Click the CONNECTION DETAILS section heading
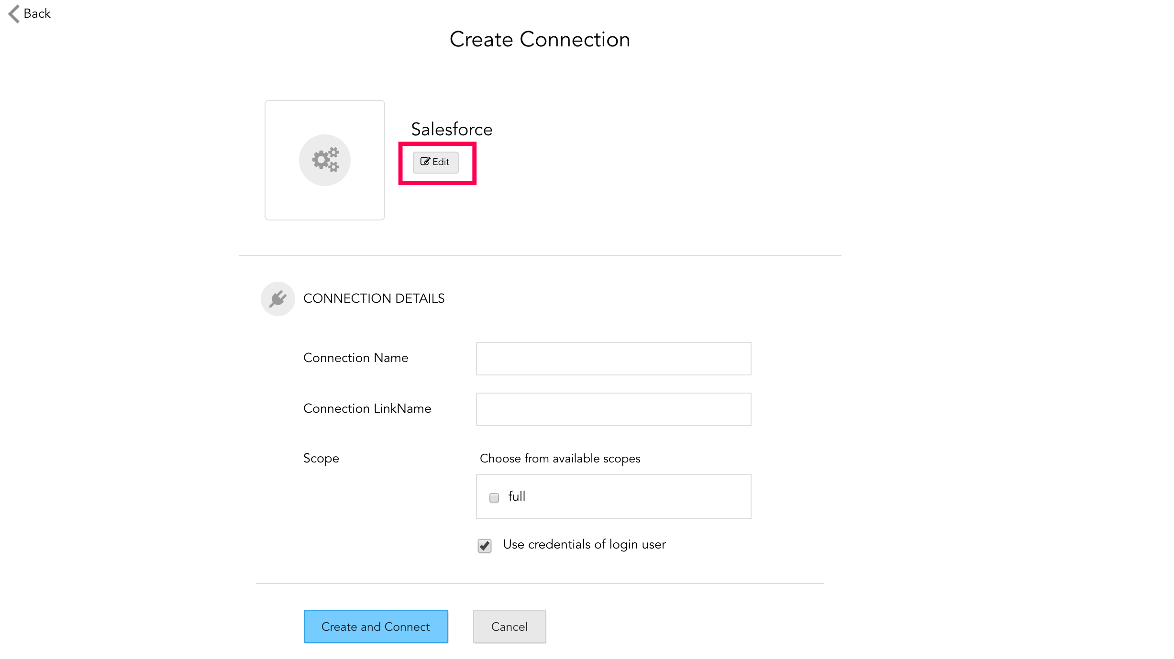The width and height of the screenshot is (1174, 659). tap(374, 298)
